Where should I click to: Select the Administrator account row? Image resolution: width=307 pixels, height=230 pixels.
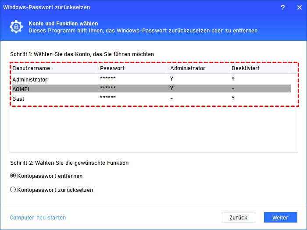point(30,80)
